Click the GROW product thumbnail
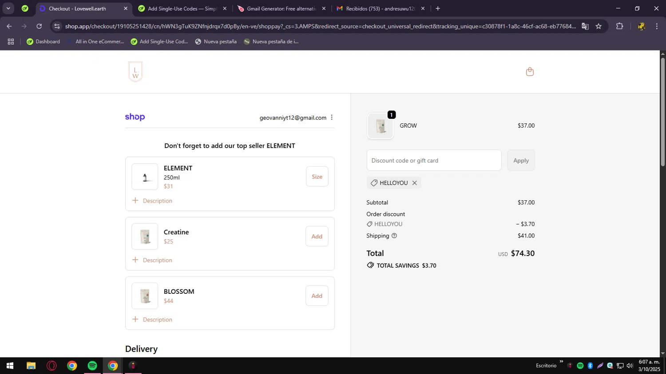 [381, 126]
